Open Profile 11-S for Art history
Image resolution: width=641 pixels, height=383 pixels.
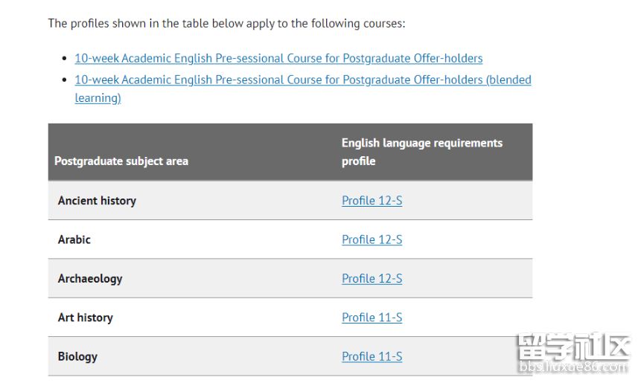(371, 318)
